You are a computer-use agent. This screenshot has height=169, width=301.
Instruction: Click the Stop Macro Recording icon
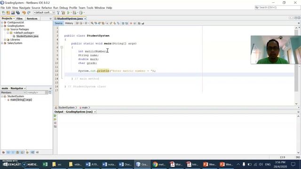[135, 23]
